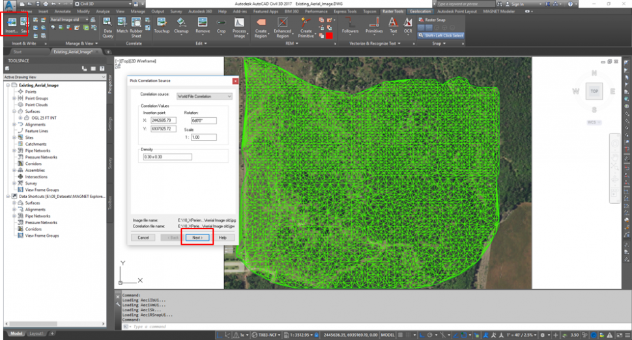Image resolution: width=632 pixels, height=340 pixels.
Task: Click the red color swatch in REM panel
Action: [x=330, y=35]
